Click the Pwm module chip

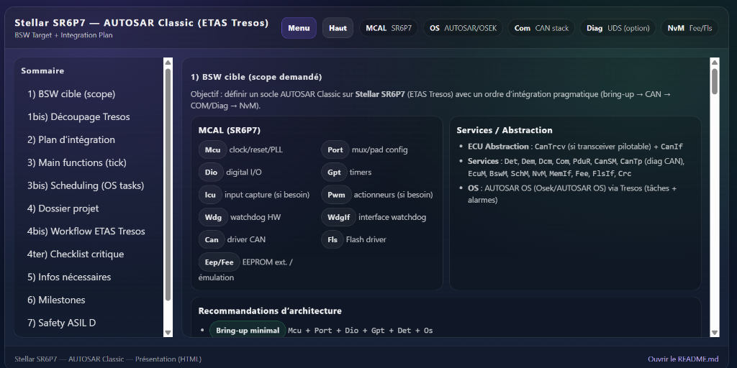[336, 195]
